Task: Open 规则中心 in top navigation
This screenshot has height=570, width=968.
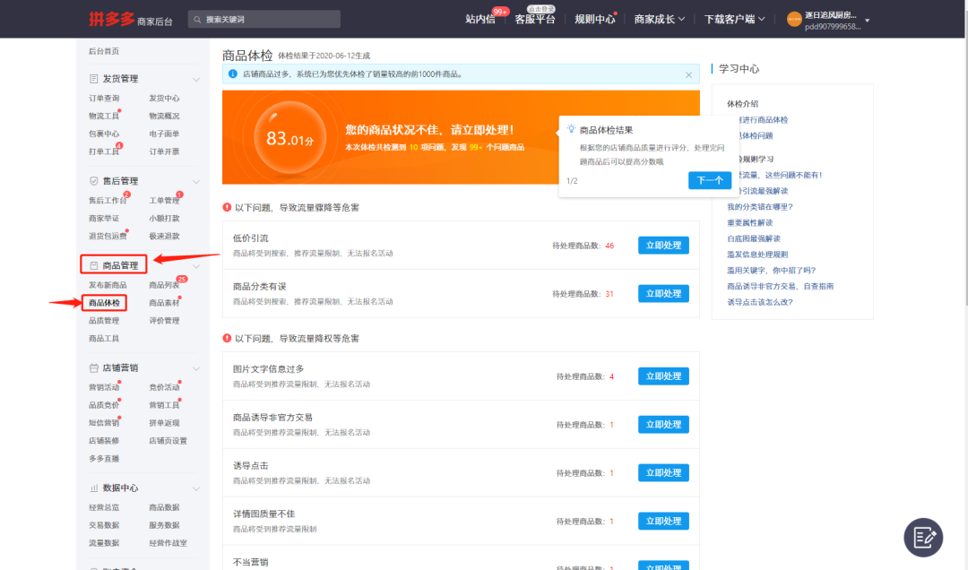Action: 594,19
